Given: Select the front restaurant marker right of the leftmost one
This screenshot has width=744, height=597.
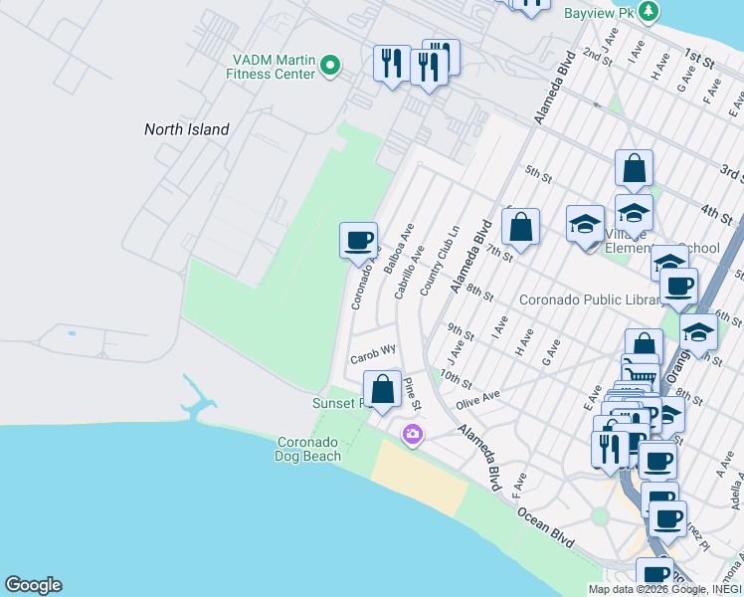Looking at the screenshot, I should [429, 70].
